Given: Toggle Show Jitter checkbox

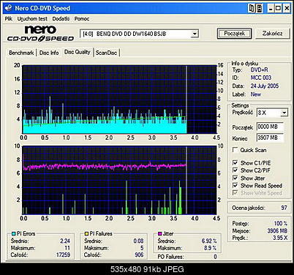Looking at the screenshot, I should click(x=235, y=178).
